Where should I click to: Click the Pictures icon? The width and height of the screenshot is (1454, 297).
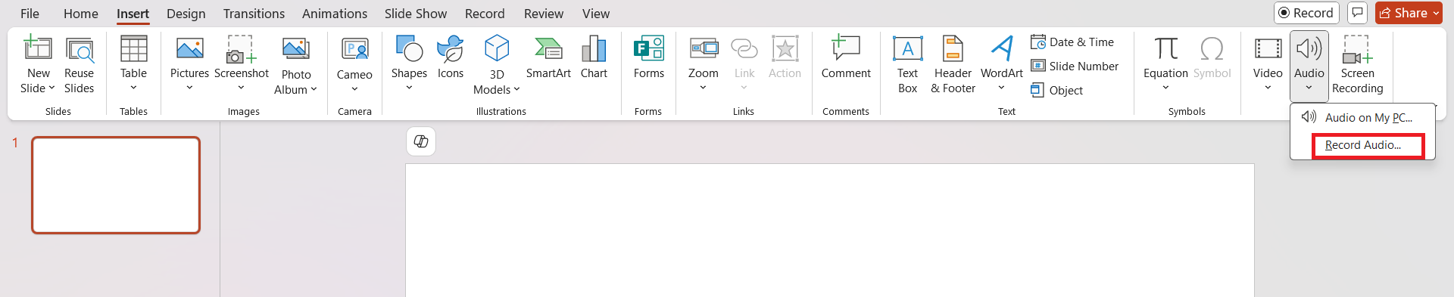189,49
